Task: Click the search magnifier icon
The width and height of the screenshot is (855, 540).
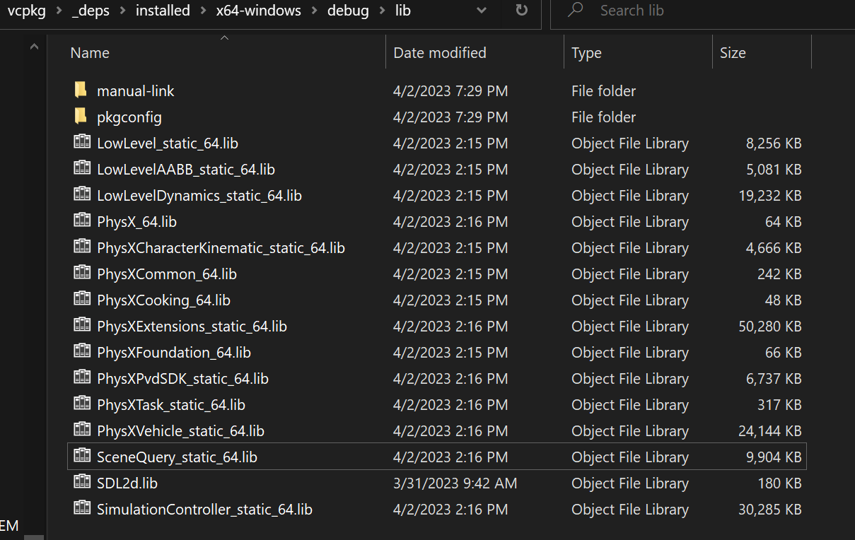Action: click(574, 10)
